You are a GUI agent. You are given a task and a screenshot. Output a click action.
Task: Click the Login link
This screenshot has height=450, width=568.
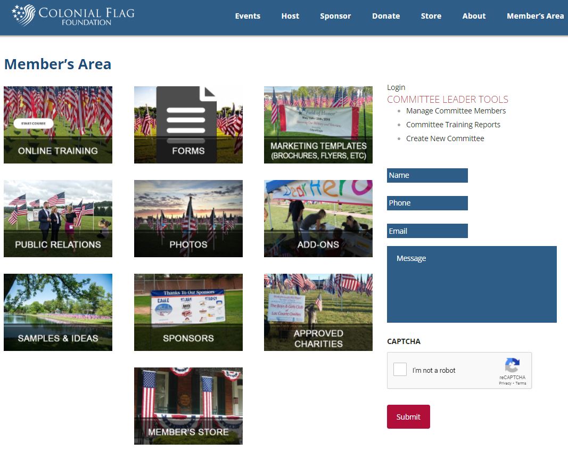pyautogui.click(x=396, y=87)
